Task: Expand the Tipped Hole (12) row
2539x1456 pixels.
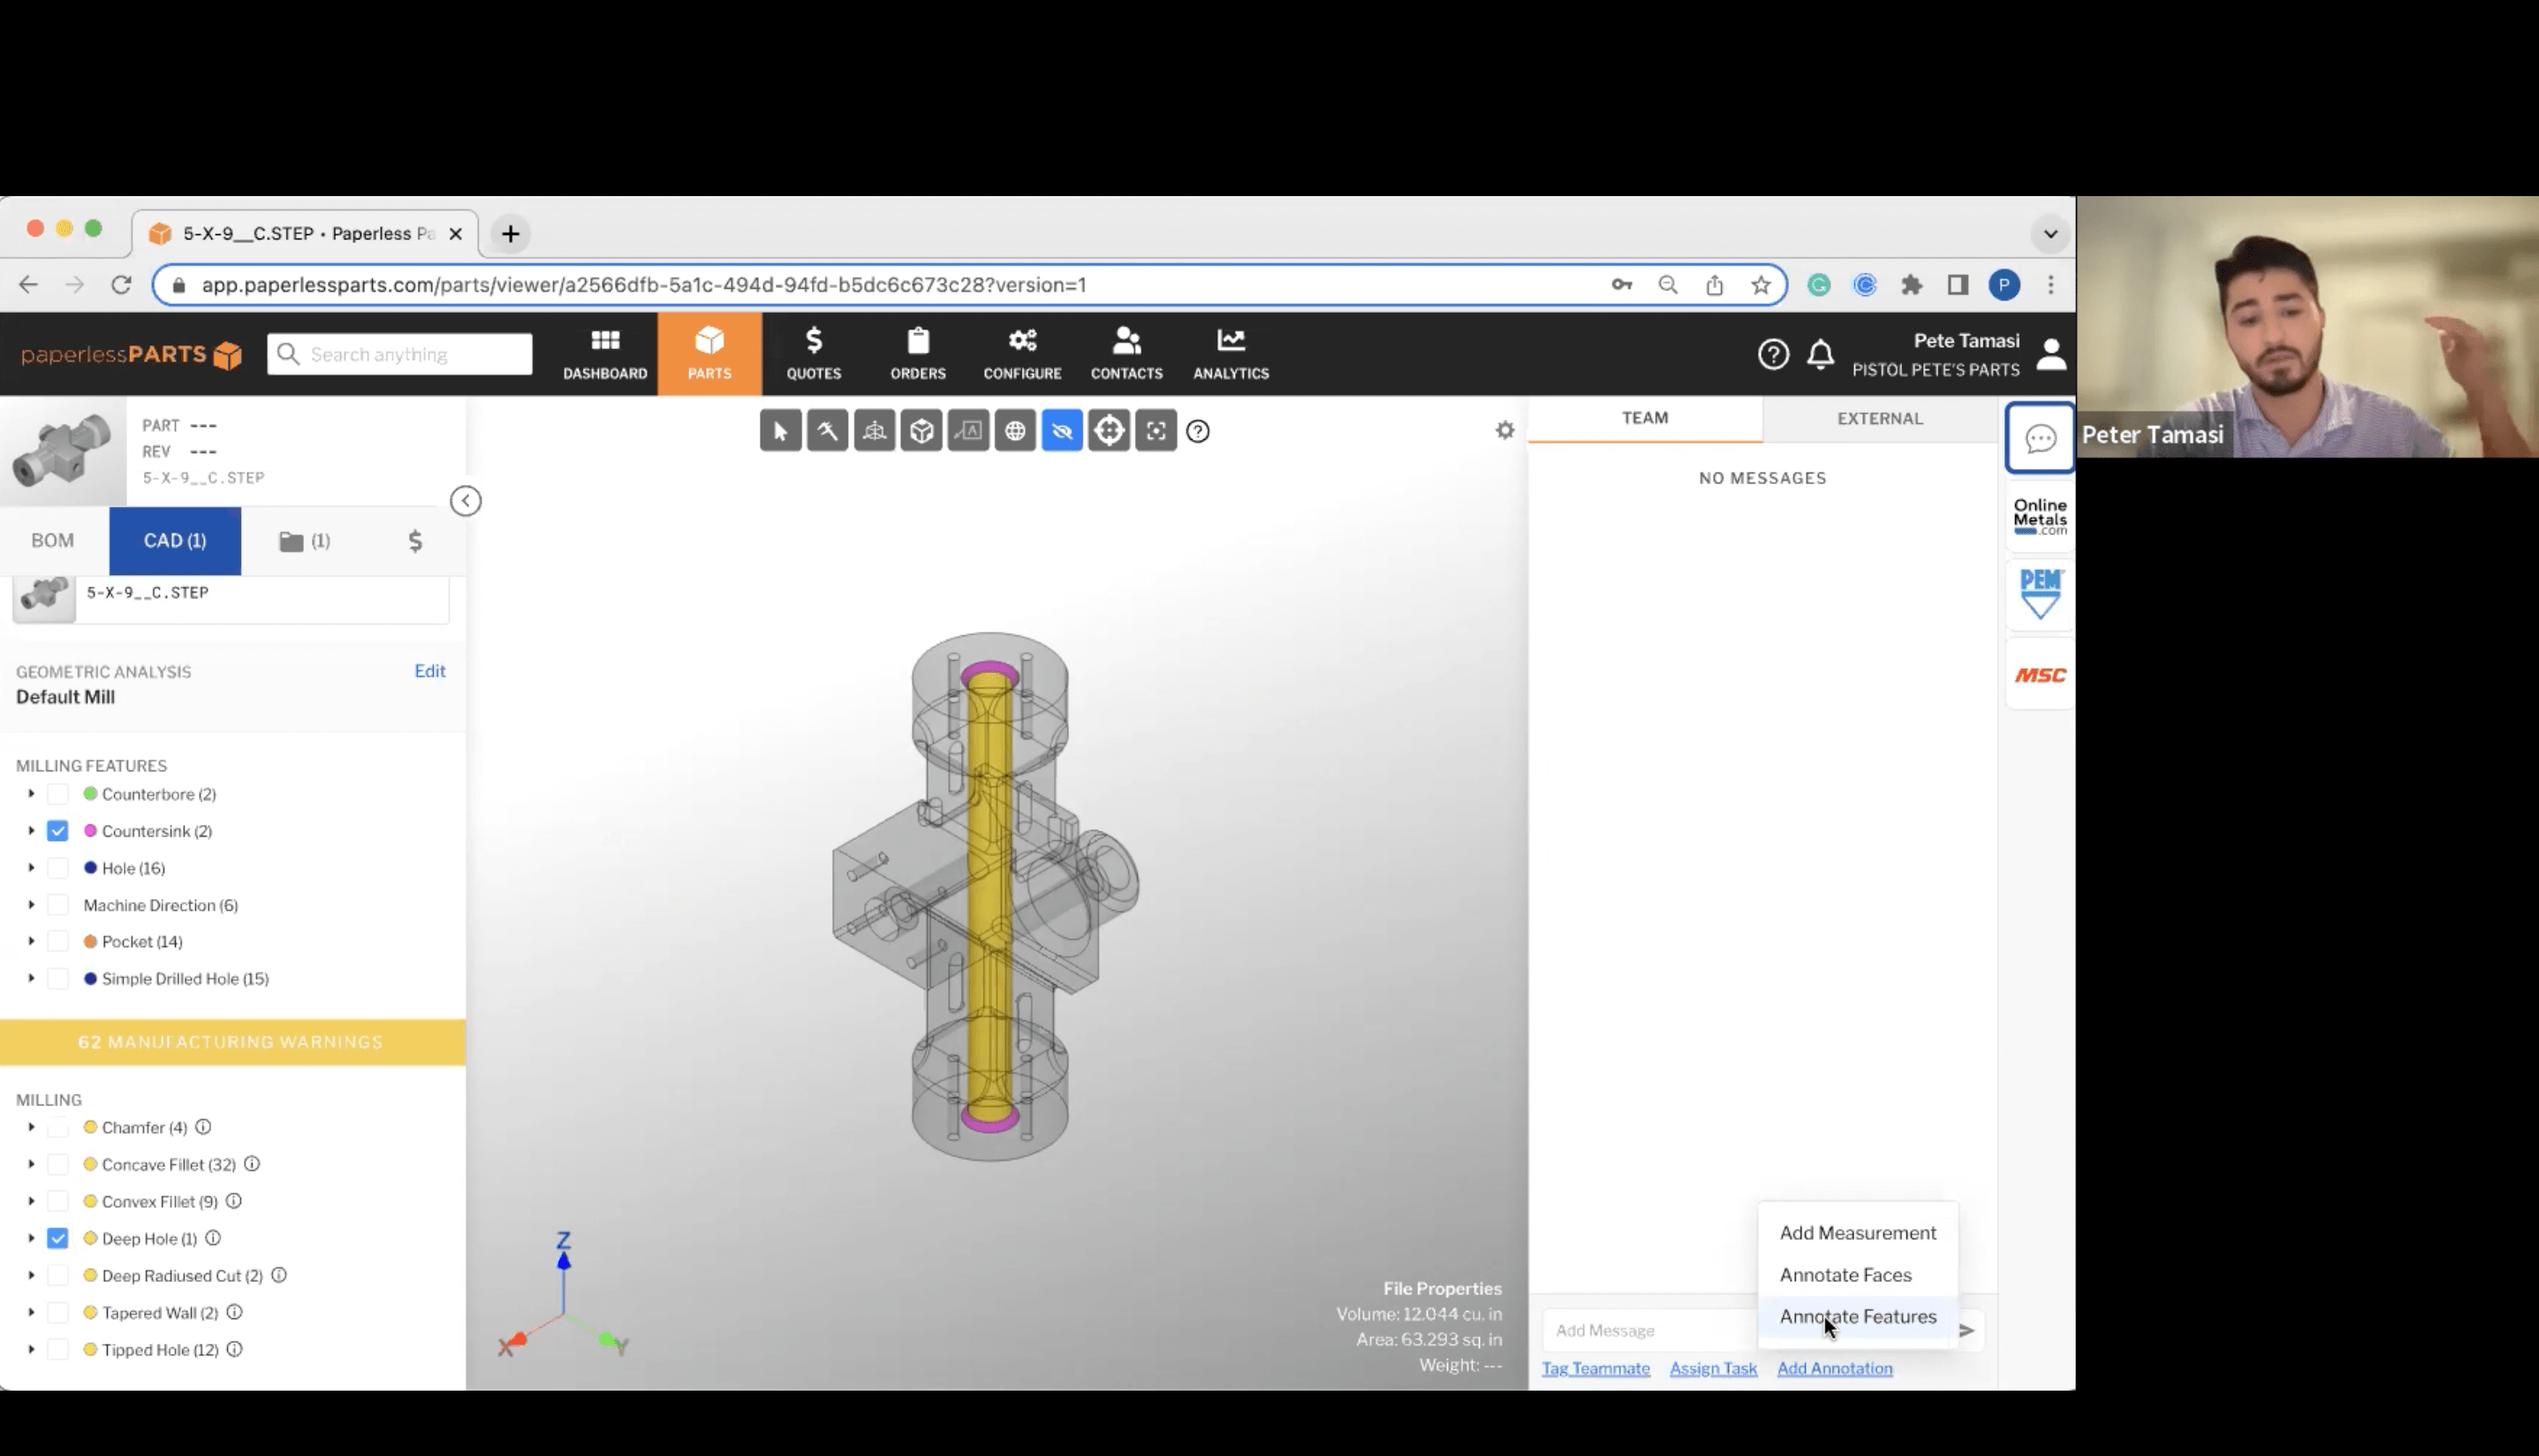Action: 31,1349
